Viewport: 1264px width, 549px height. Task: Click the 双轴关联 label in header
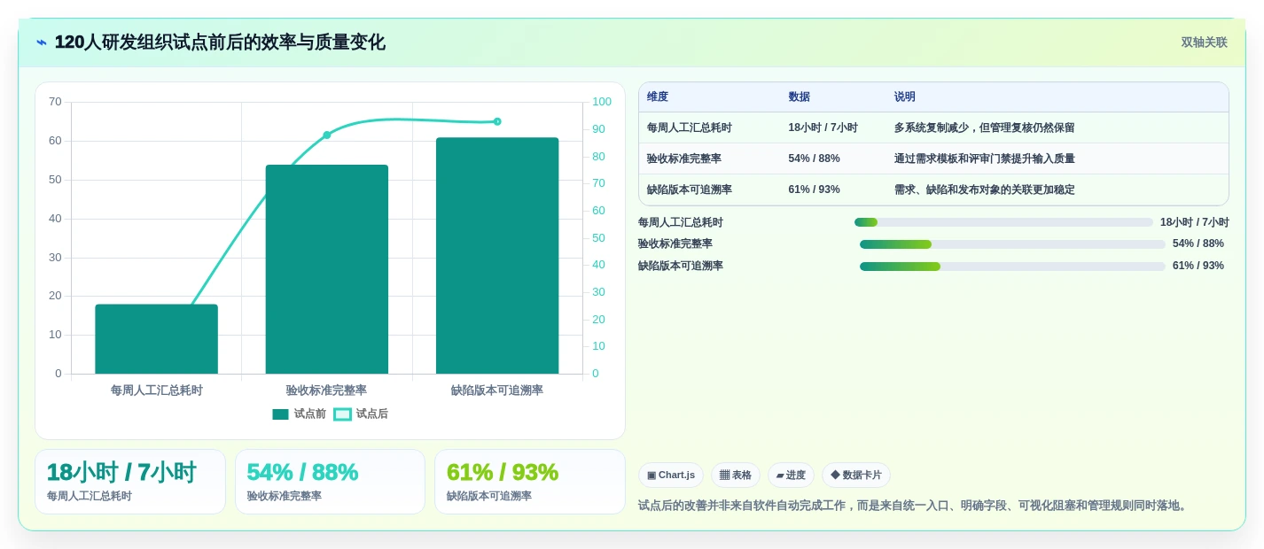tap(1204, 43)
